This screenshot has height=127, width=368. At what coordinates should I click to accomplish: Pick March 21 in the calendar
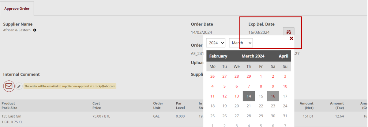[x=249, y=106]
